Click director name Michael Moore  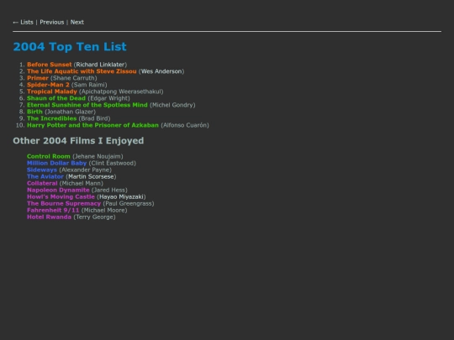[104, 210]
